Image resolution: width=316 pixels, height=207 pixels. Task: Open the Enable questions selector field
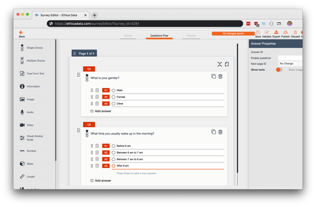coord(290,58)
